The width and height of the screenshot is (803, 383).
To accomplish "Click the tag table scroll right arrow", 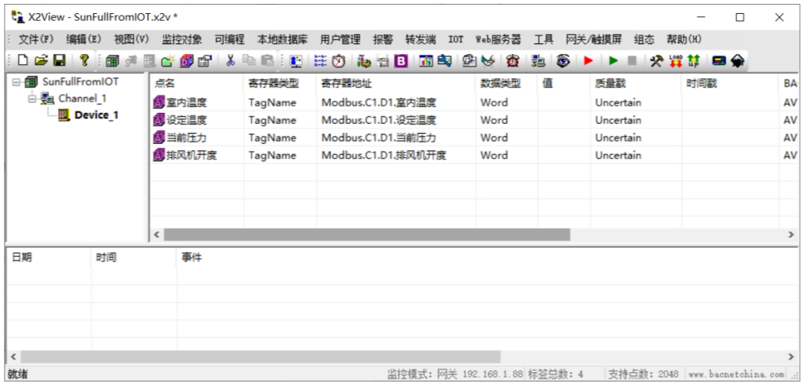I will coord(790,234).
